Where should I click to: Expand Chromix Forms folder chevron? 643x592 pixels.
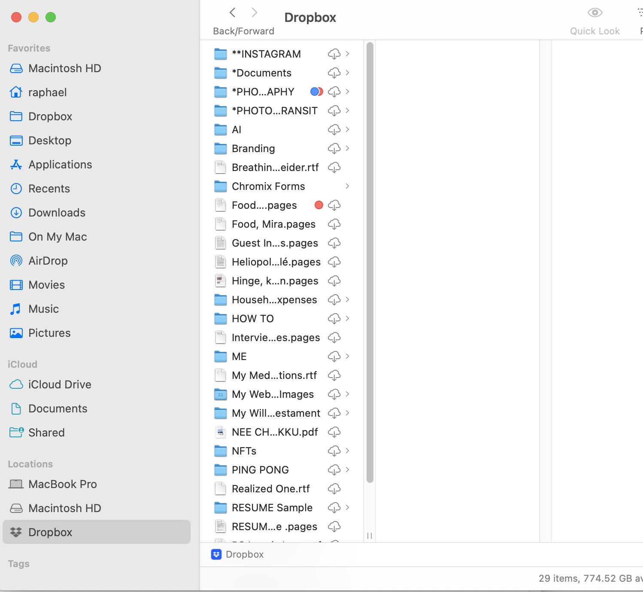(x=347, y=186)
